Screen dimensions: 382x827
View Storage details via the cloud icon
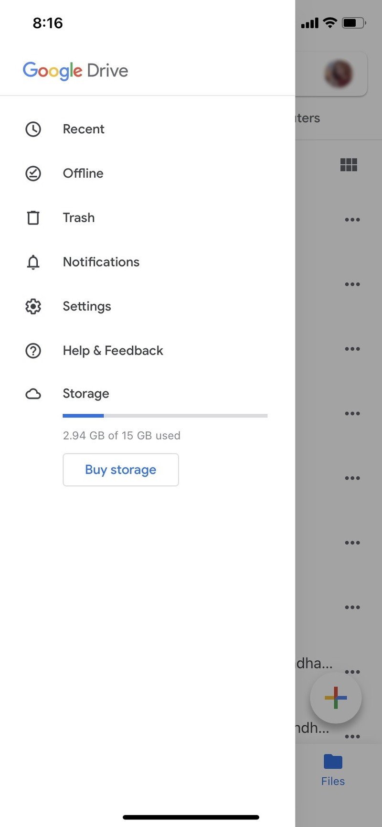point(32,394)
